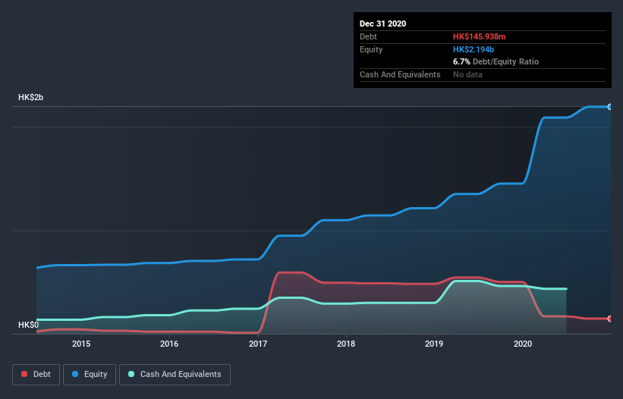
Task: Click the teal Cash And Equivalents dot
Action: coord(131,374)
